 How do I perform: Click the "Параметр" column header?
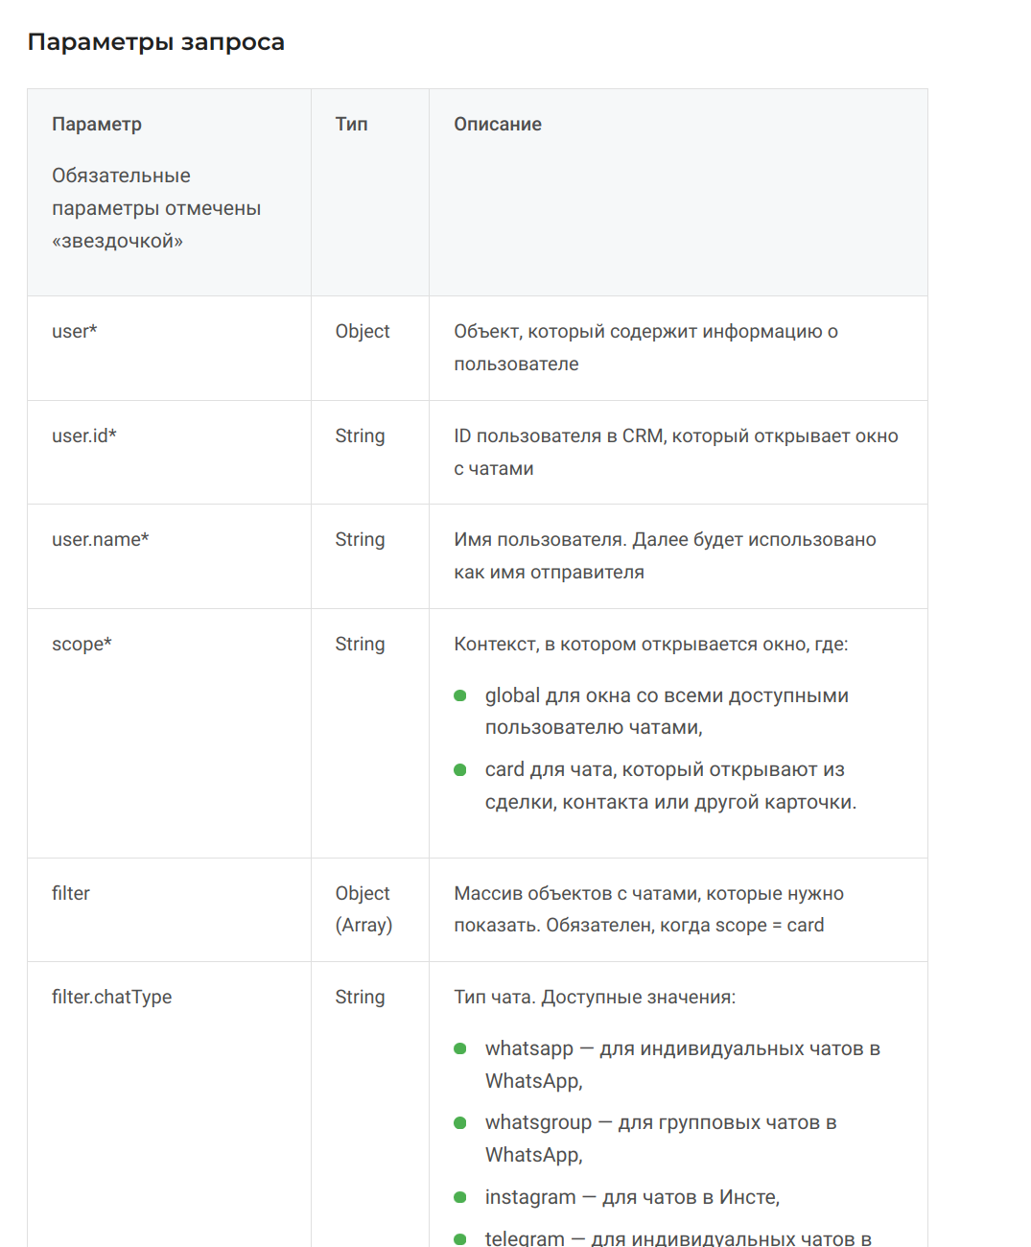tap(97, 124)
